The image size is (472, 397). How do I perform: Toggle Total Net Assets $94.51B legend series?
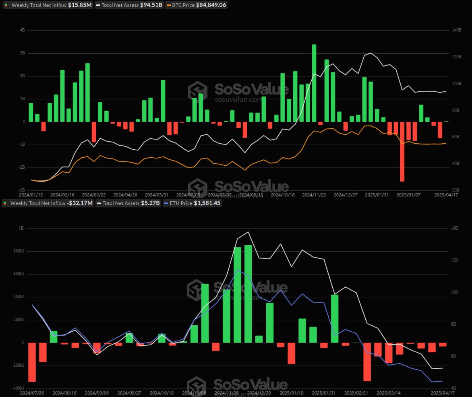pyautogui.click(x=129, y=5)
